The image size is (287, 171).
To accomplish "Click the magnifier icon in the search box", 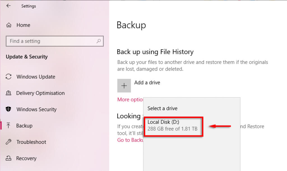I will (99, 41).
